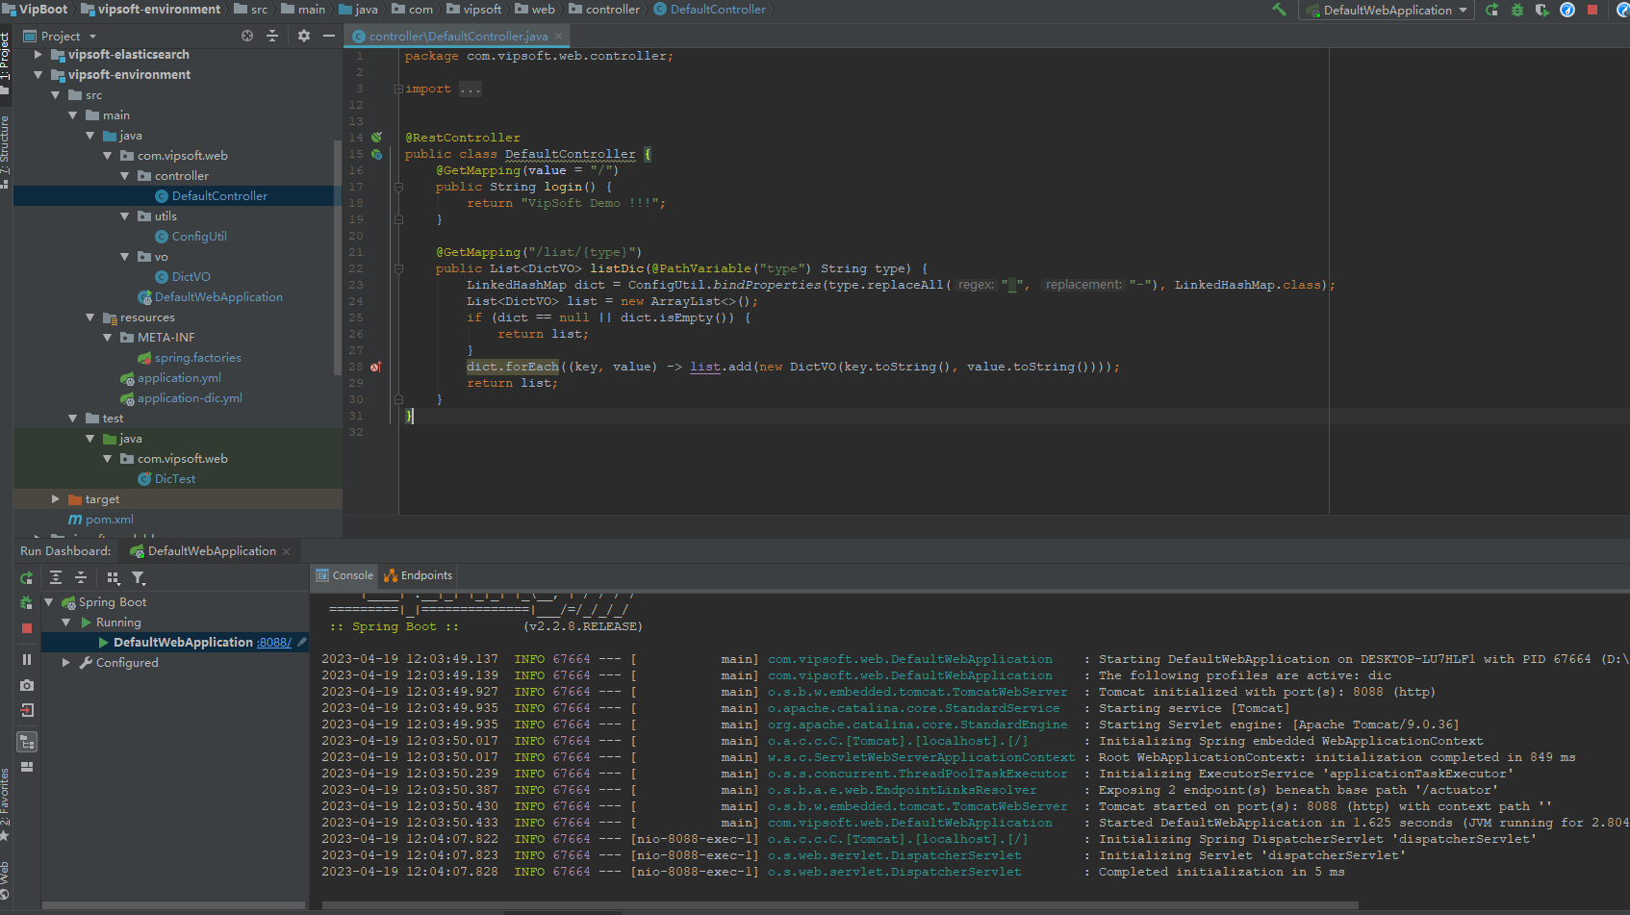1630x915 pixels.
Task: Expand the vipsoft-elasticsearch module
Action: pos(38,55)
